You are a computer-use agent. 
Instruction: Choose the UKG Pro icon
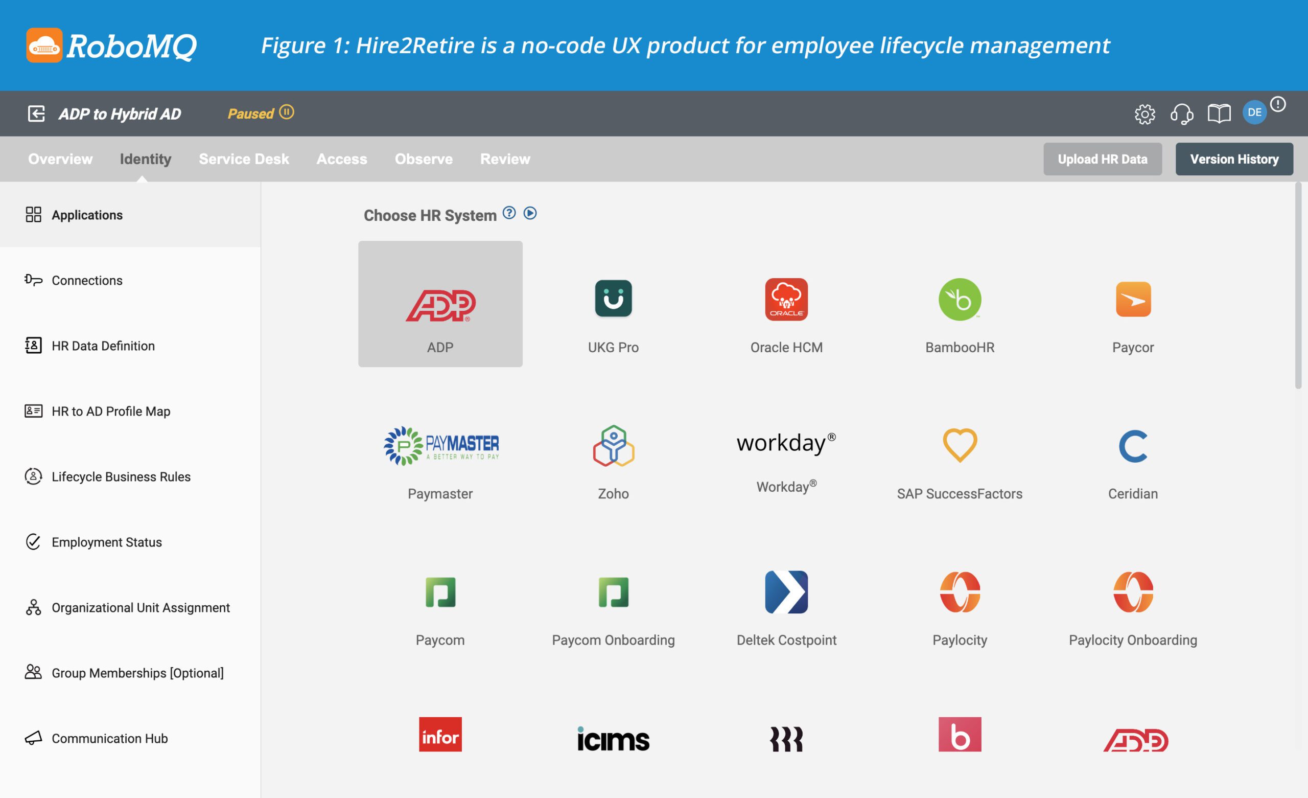click(613, 299)
